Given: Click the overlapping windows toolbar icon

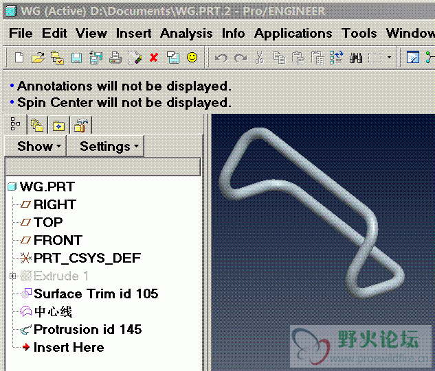Looking at the screenshot, I should pos(173,58).
